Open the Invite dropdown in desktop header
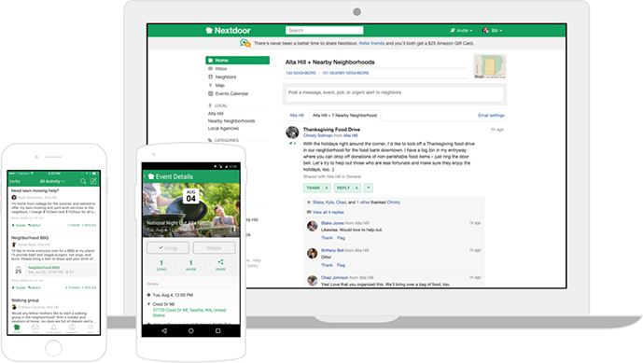The image size is (643, 363). click(461, 31)
